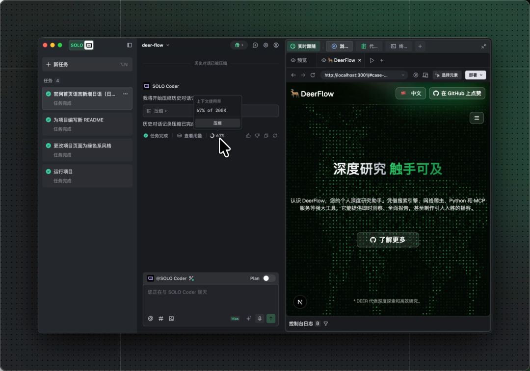
Task: Switch to the code 代... tab
Action: tap(369, 46)
